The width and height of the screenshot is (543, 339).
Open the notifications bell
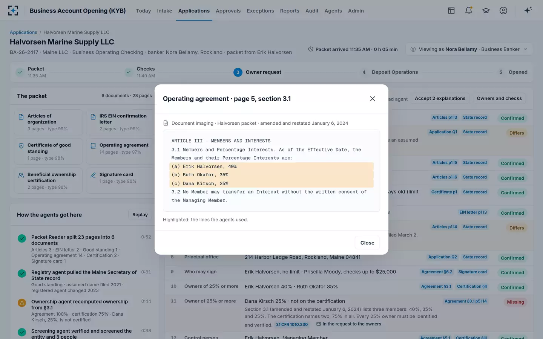coord(469,11)
